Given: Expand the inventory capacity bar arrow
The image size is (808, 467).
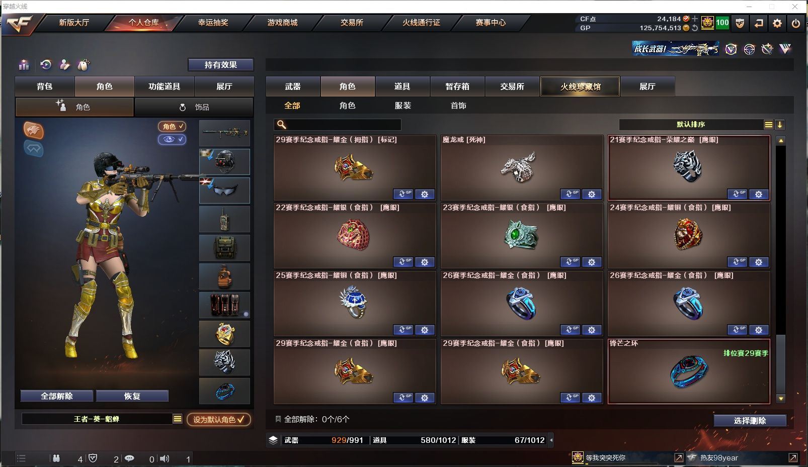Looking at the screenshot, I should [551, 440].
